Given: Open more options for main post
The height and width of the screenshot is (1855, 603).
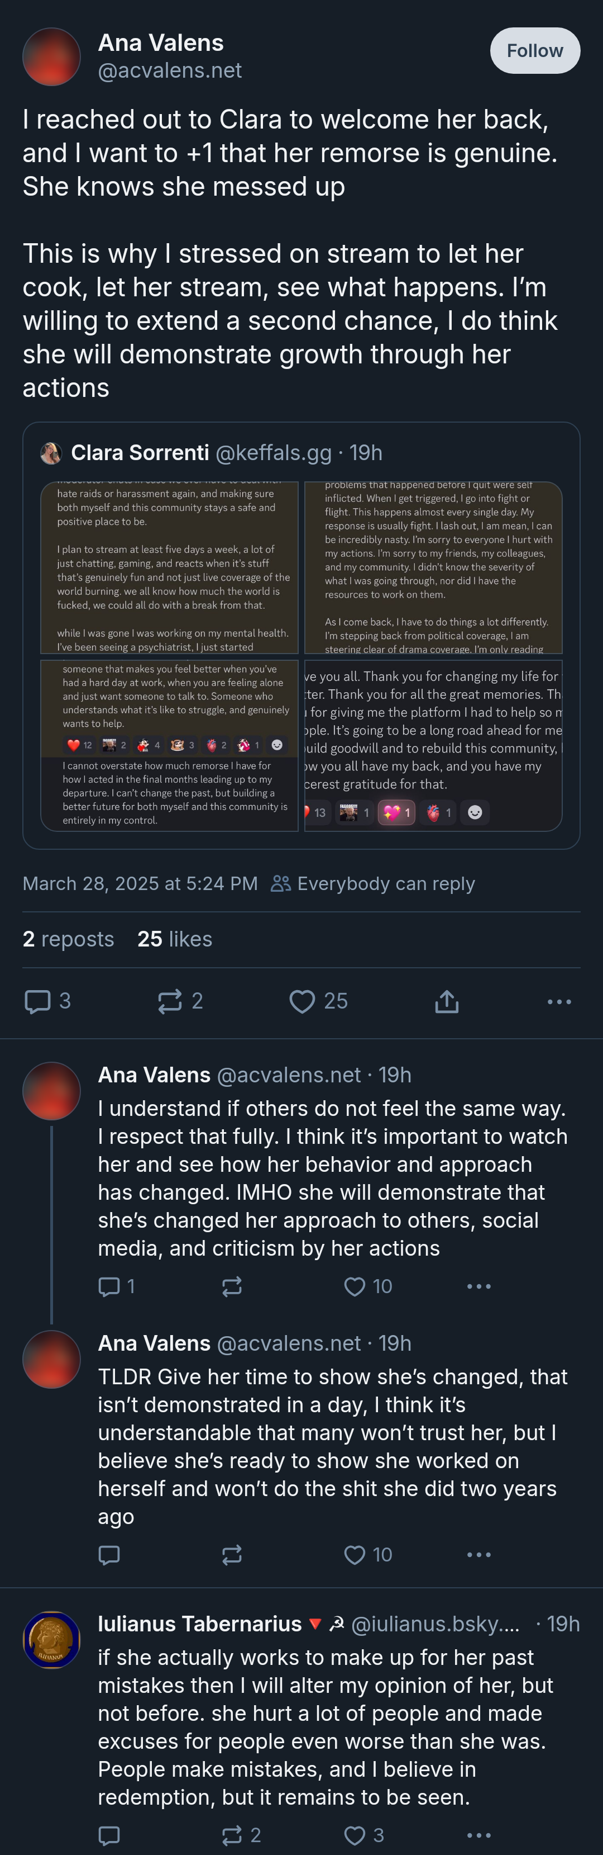Looking at the screenshot, I should click(559, 1001).
